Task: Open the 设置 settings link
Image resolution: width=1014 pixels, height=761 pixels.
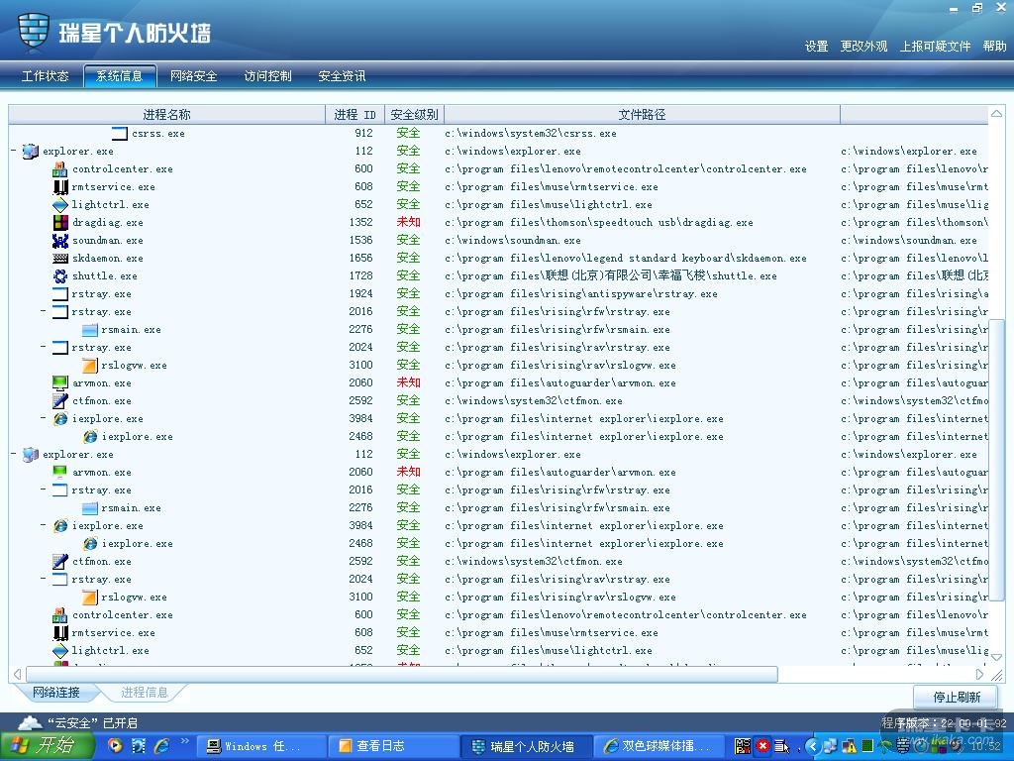Action: click(816, 47)
